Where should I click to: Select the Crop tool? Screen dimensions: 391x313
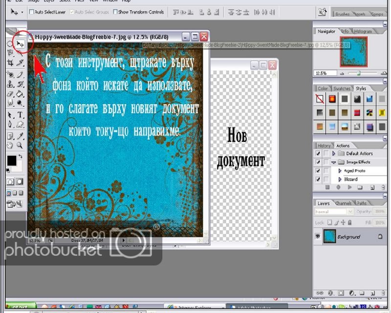click(x=10, y=63)
